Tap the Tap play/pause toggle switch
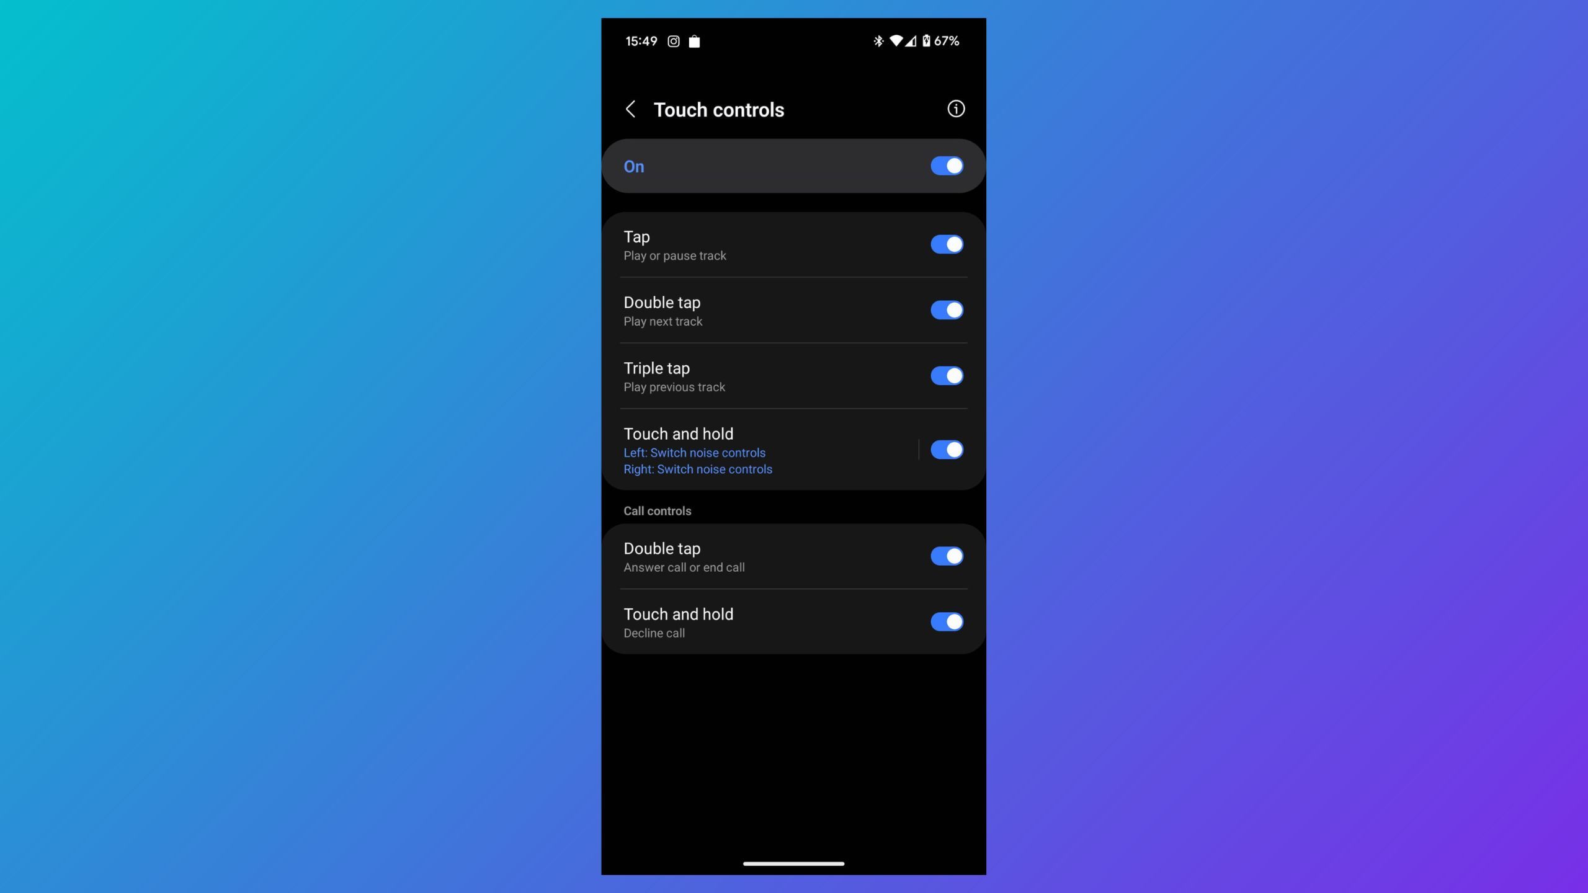Image resolution: width=1588 pixels, height=893 pixels. tap(947, 244)
